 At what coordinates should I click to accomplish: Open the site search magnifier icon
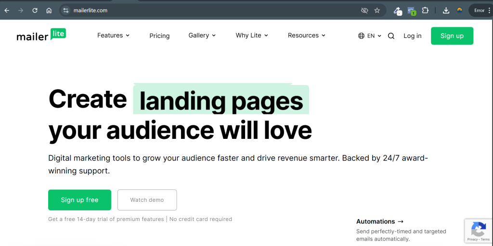[391, 36]
